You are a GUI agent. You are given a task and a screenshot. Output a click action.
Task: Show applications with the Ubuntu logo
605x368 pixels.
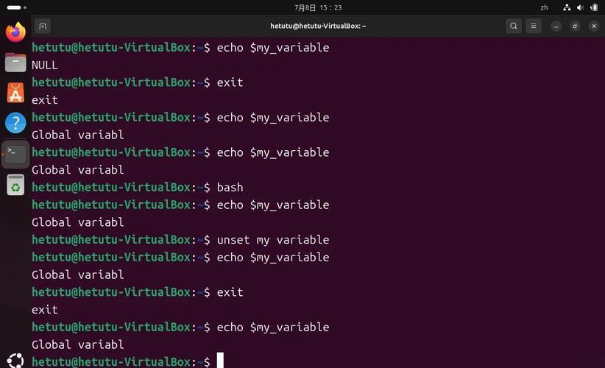pyautogui.click(x=15, y=361)
